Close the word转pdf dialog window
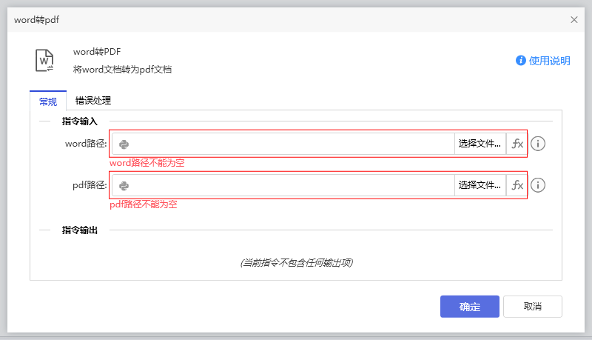592x340 pixels. pyautogui.click(x=574, y=20)
